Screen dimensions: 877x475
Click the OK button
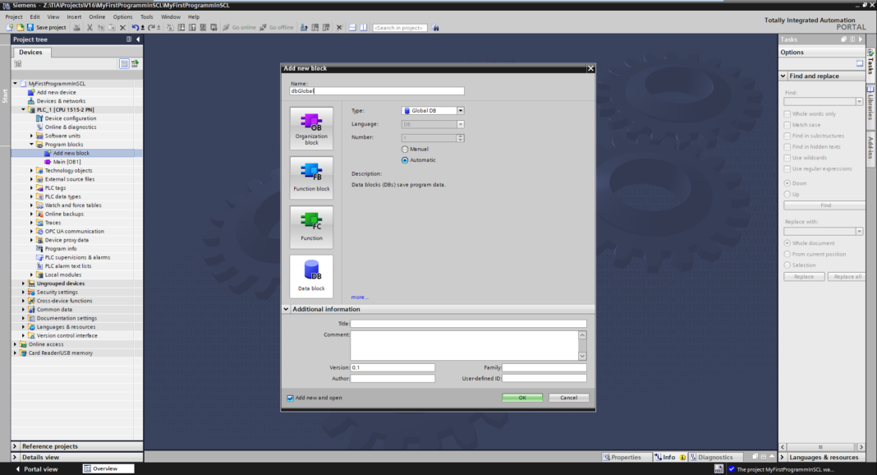(x=521, y=397)
